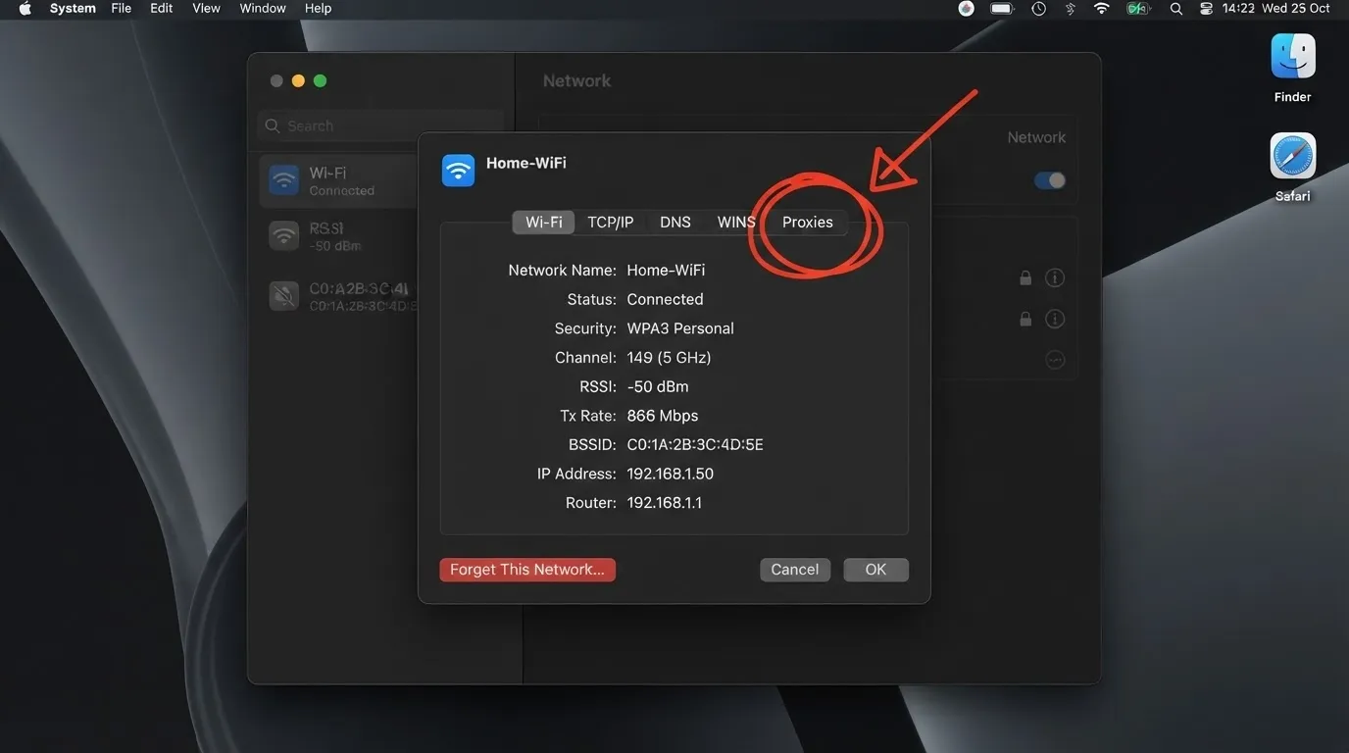
Task: Select the Wi-Fi Connected sidebar row
Action: [339, 180]
